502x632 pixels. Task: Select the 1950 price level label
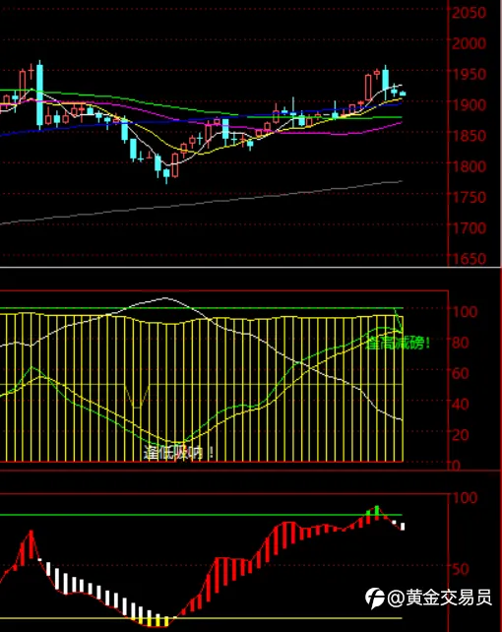click(469, 74)
